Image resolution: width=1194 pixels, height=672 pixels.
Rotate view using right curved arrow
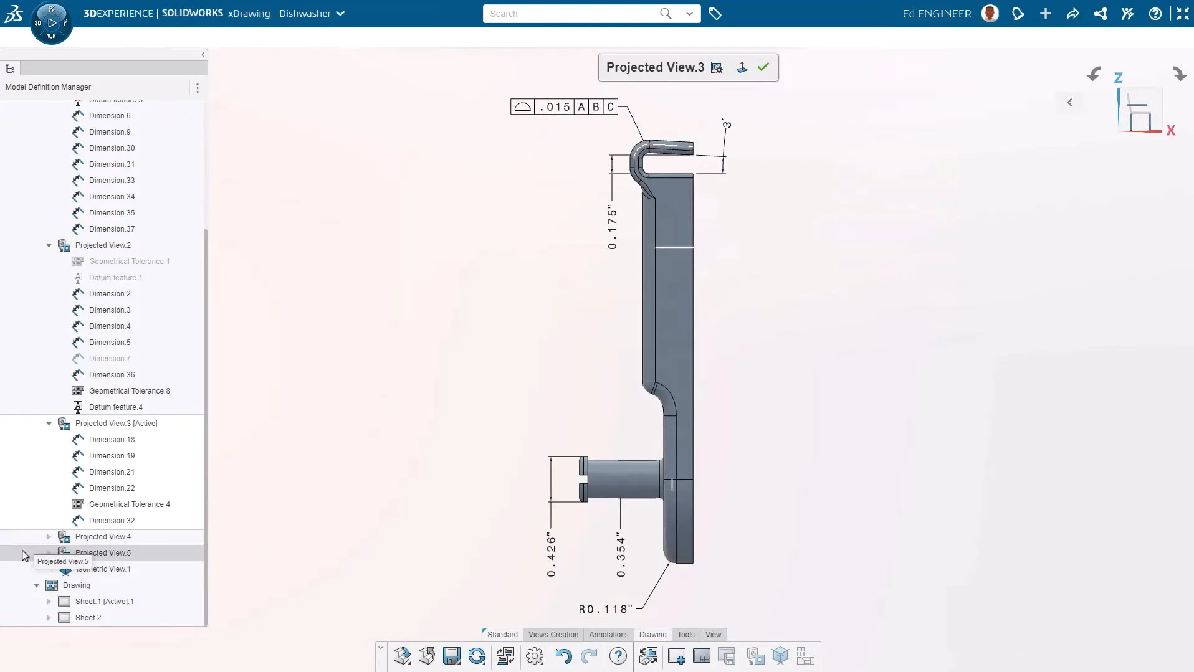click(1179, 74)
